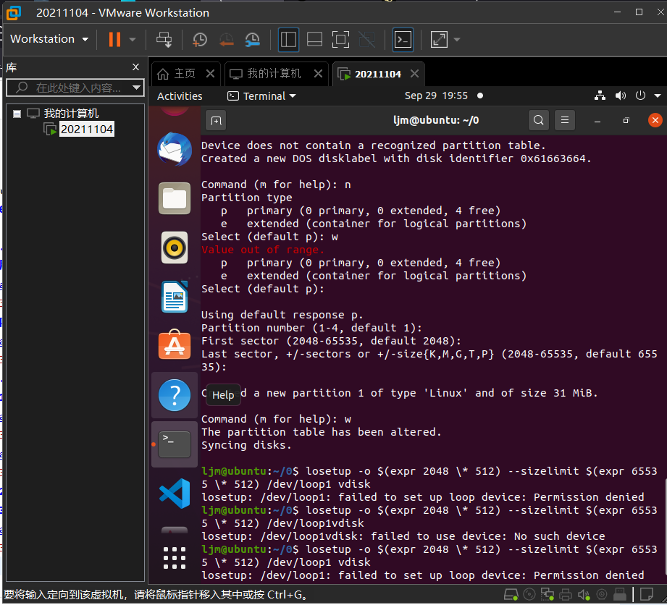
Task: Close the 主页 tab
Action: pos(210,74)
